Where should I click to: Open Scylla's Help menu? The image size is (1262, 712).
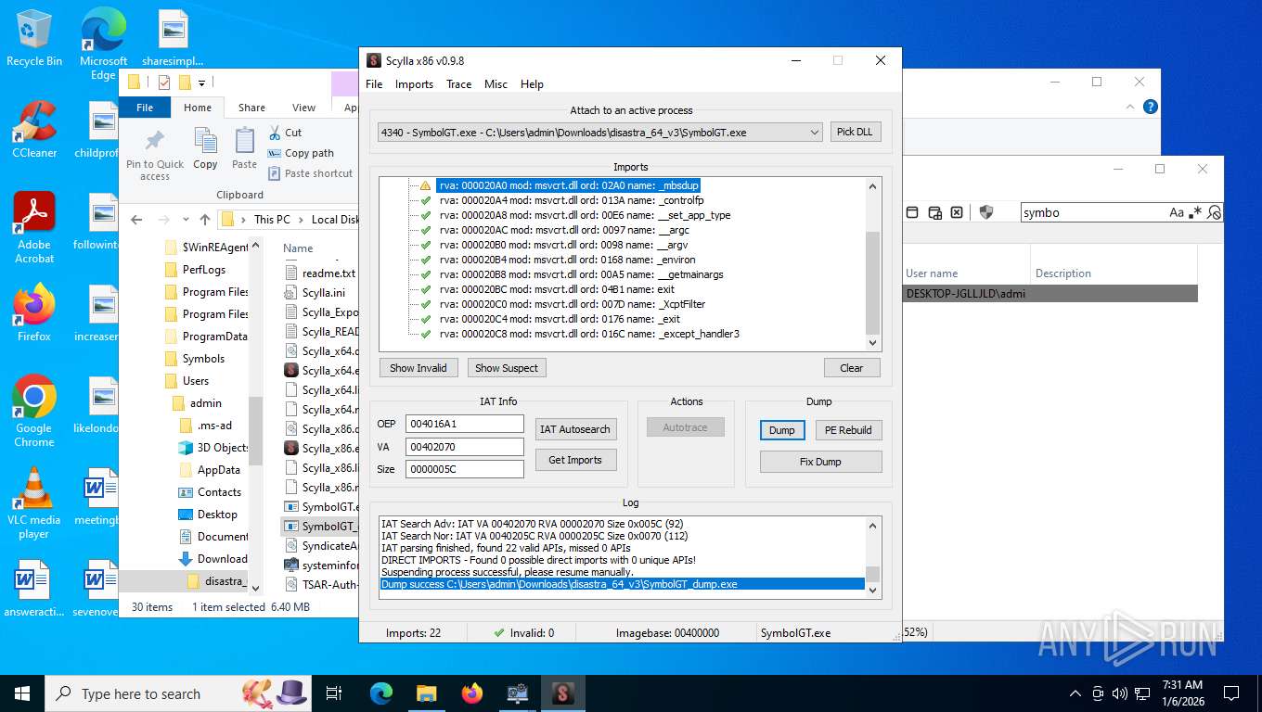[532, 83]
